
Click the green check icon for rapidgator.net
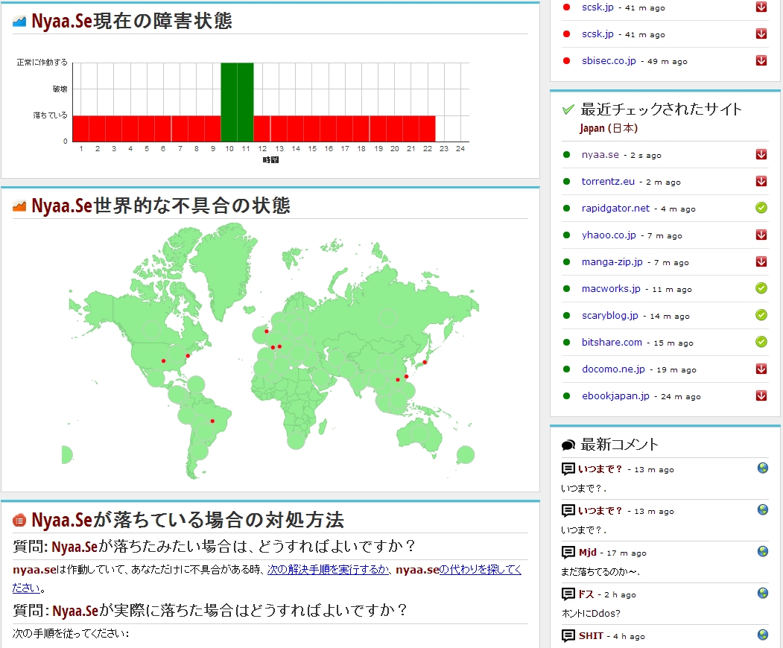[761, 208]
